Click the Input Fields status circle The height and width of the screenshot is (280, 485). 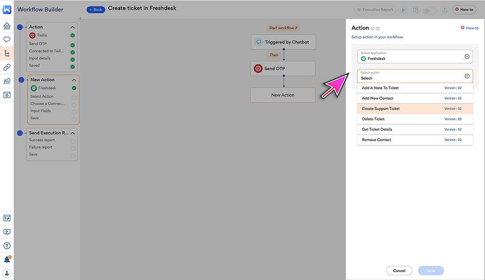coord(74,112)
